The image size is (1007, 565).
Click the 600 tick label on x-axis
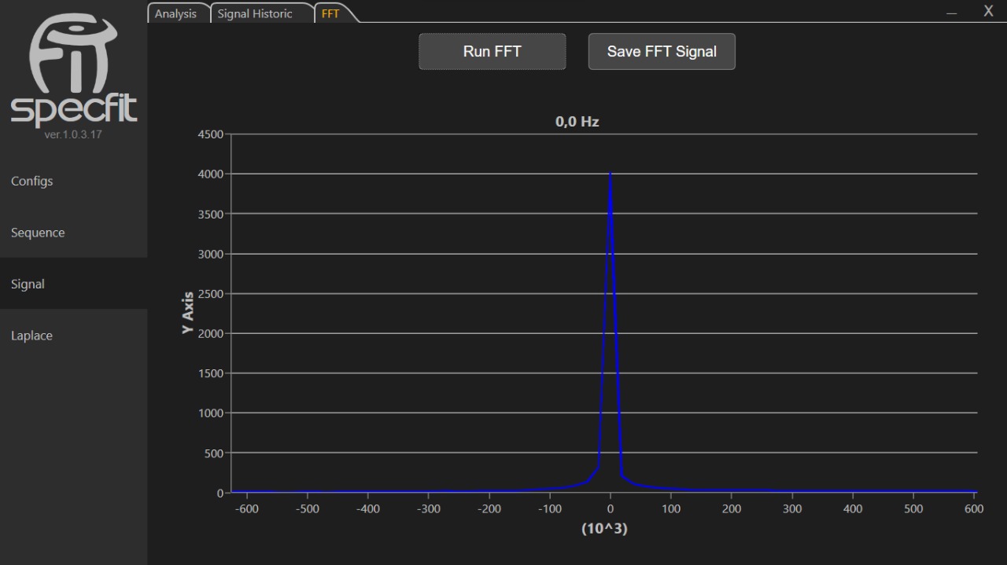(973, 508)
